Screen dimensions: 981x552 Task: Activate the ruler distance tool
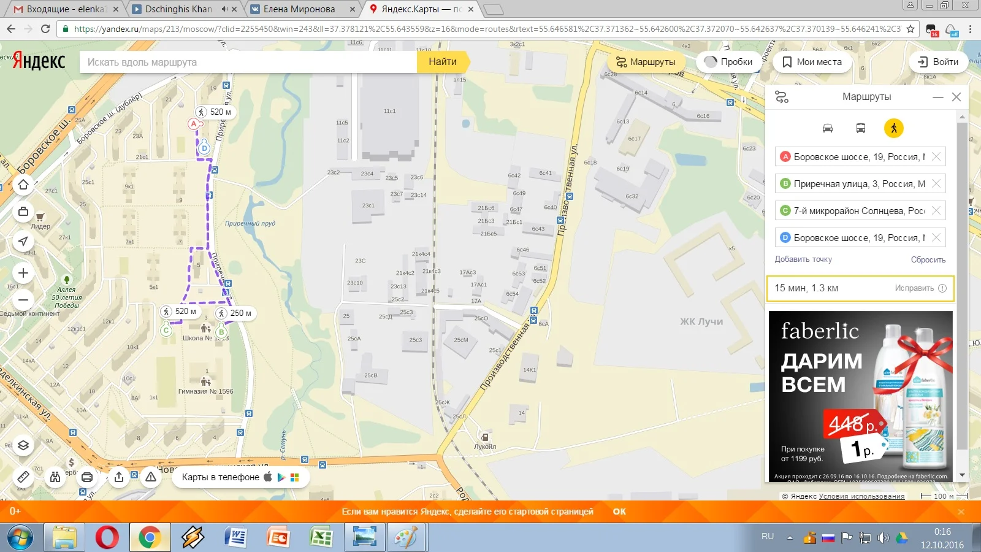pyautogui.click(x=23, y=477)
